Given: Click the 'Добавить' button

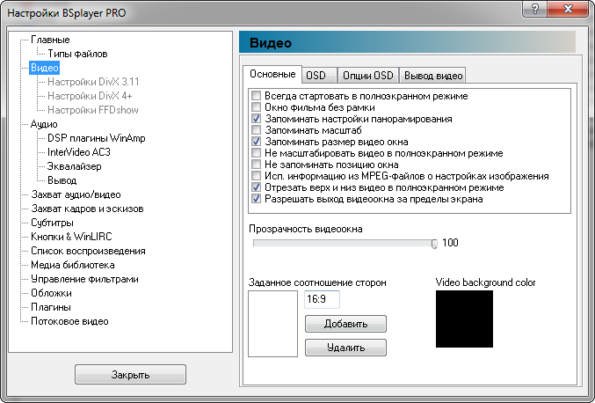Looking at the screenshot, I should tap(345, 324).
